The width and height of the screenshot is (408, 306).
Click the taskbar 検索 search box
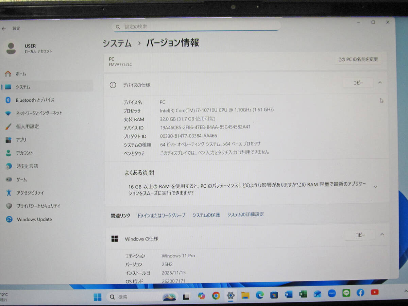142,297
